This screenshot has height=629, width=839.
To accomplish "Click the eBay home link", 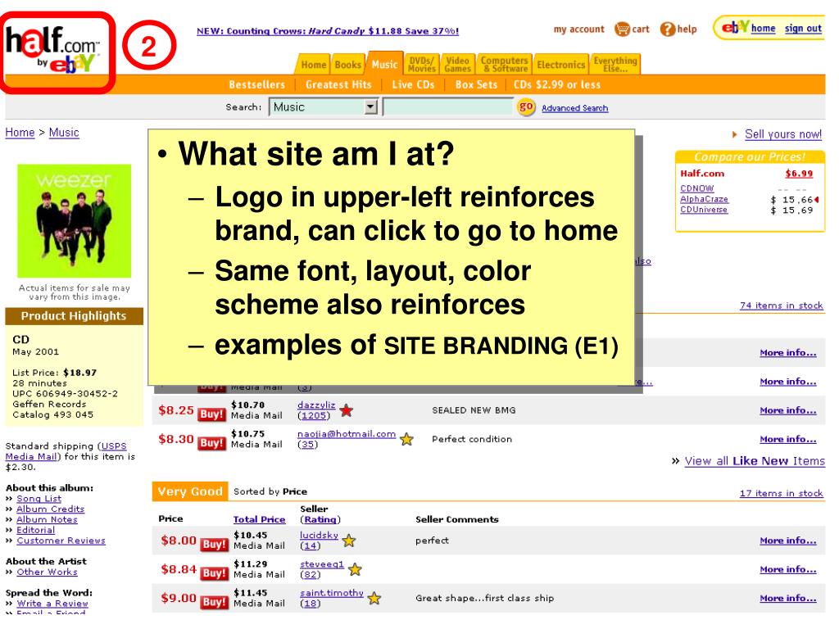I will click(763, 29).
